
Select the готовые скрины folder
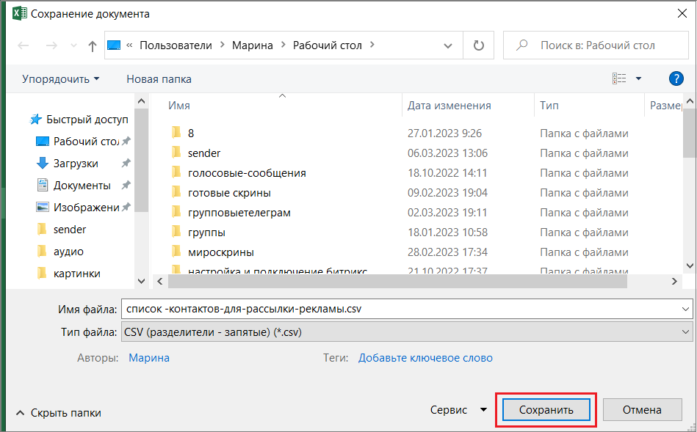[229, 193]
